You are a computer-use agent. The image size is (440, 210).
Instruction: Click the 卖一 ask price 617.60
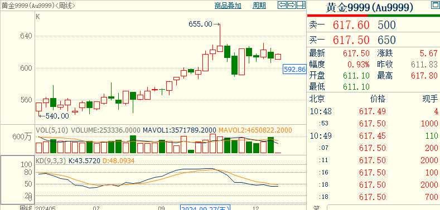point(351,25)
